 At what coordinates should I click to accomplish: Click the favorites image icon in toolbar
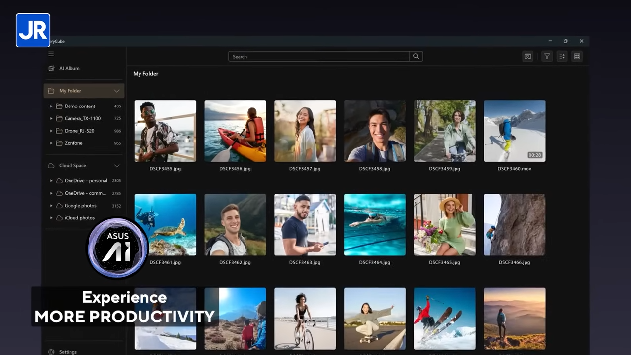click(527, 56)
